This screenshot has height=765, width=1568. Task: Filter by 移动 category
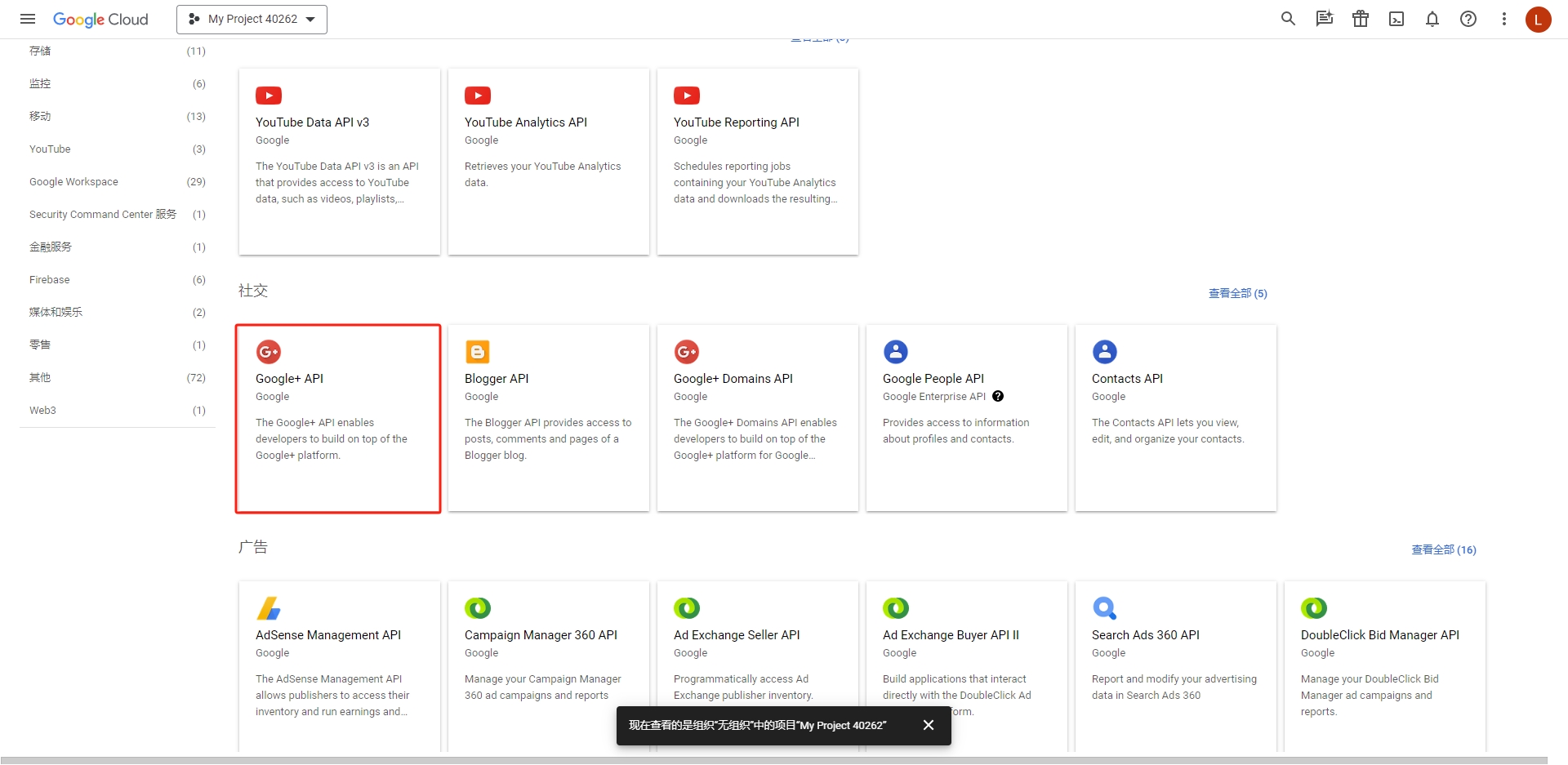coord(118,116)
